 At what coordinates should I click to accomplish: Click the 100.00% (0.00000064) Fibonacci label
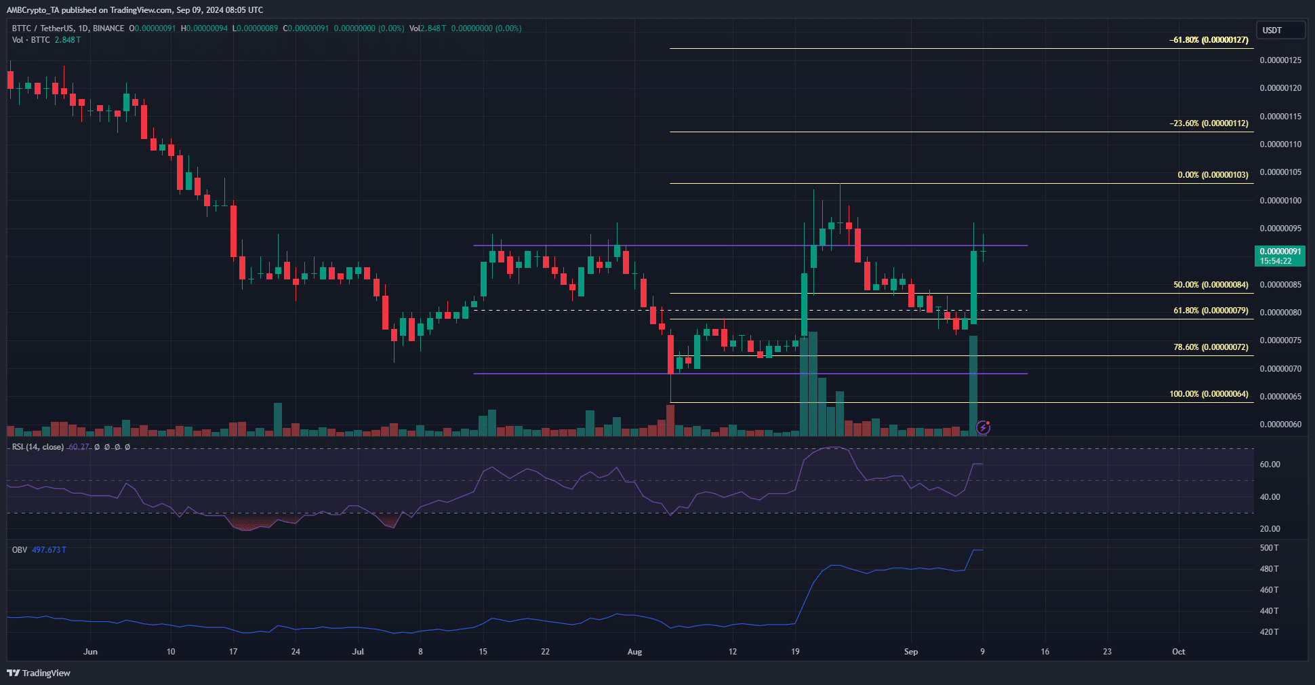pos(1209,394)
